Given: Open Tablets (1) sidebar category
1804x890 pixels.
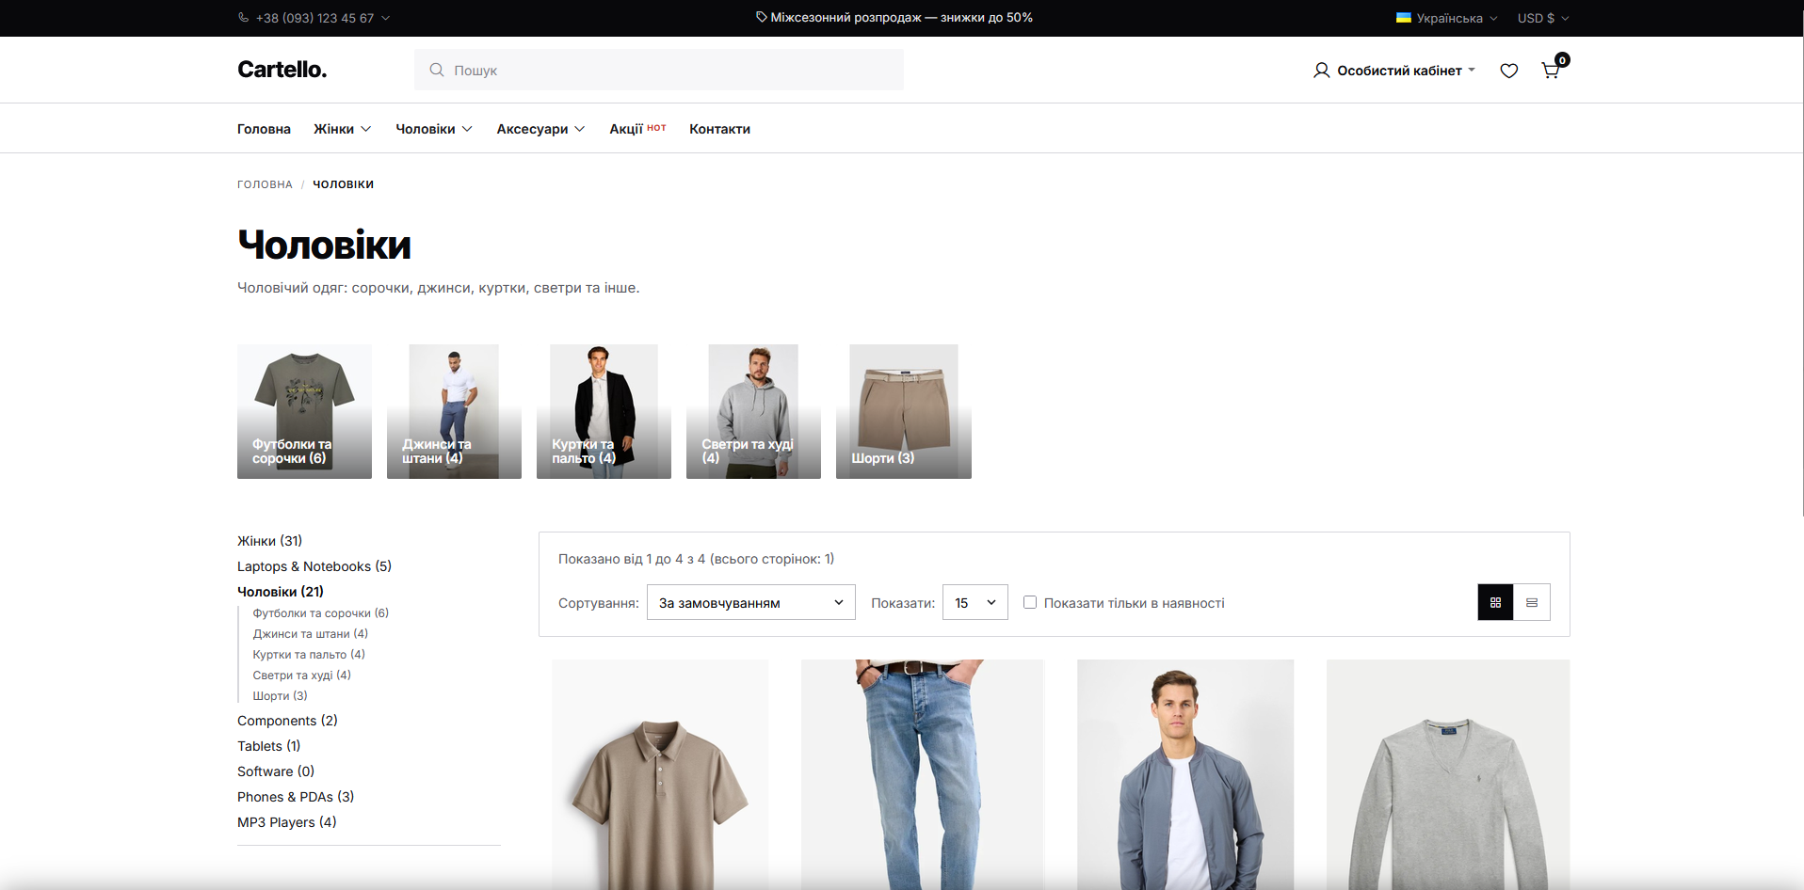Looking at the screenshot, I should click(268, 746).
